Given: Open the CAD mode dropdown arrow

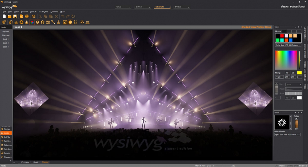Looking at the screenshot, I should coord(130,7).
